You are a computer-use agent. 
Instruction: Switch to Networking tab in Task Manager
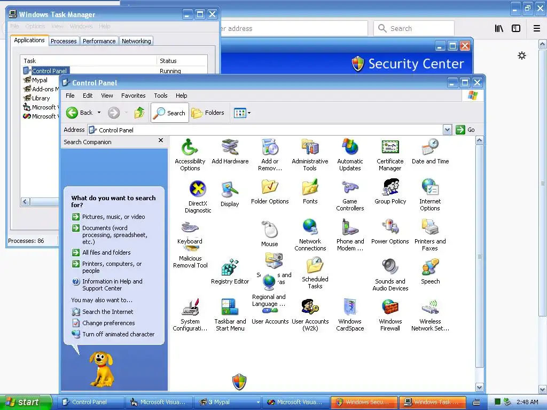[136, 41]
